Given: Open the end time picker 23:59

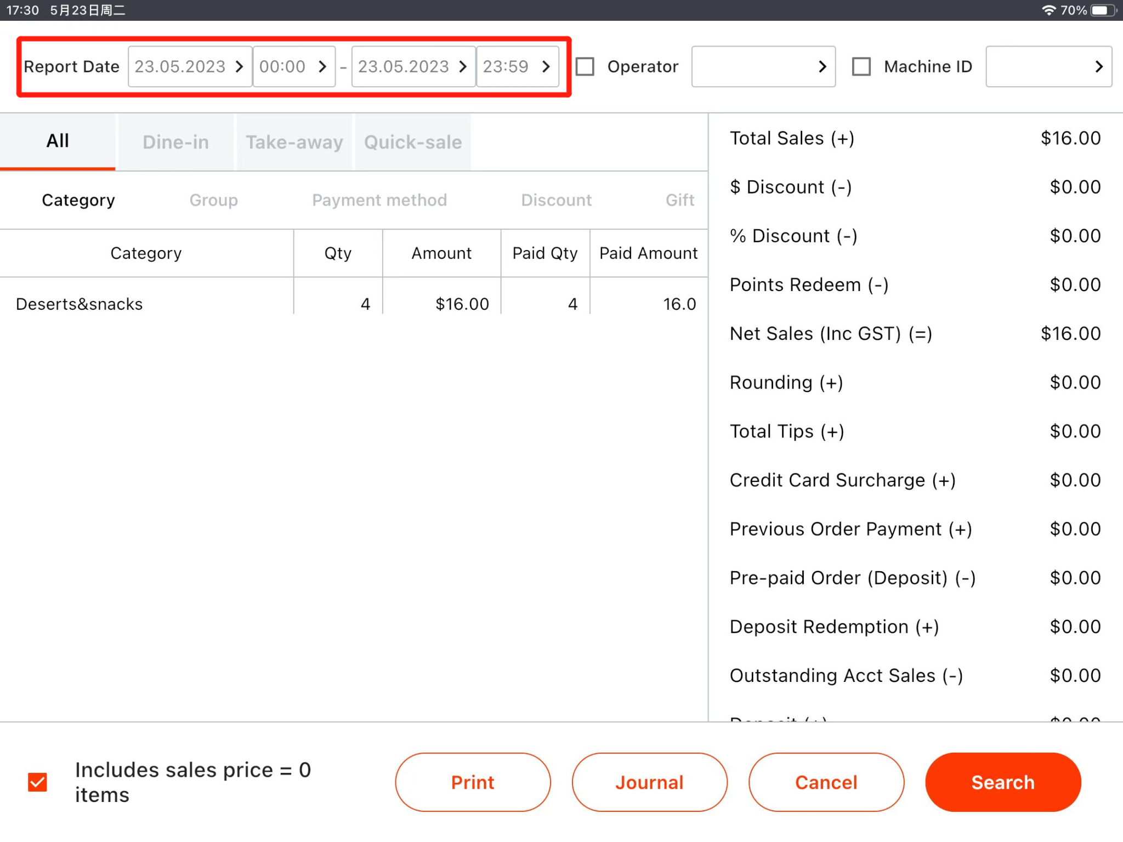Looking at the screenshot, I should (x=518, y=66).
